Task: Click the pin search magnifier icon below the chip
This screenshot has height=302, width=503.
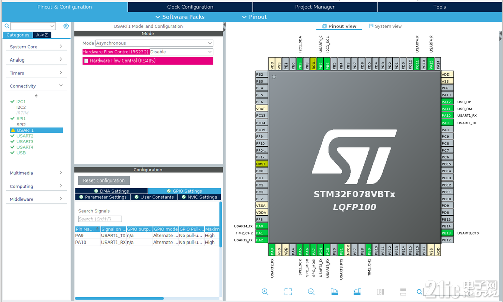Action: click(x=419, y=292)
